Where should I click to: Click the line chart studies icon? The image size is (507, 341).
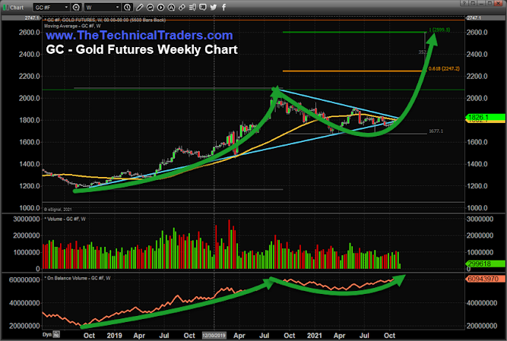[x=150, y=7]
